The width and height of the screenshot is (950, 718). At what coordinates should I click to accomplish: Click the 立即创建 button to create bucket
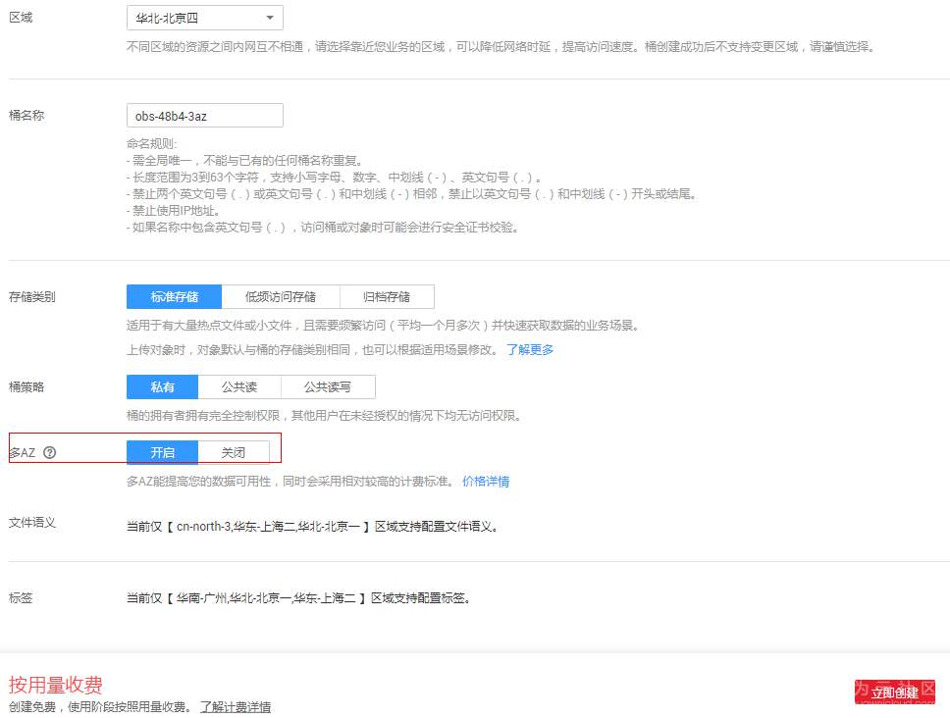(x=895, y=692)
